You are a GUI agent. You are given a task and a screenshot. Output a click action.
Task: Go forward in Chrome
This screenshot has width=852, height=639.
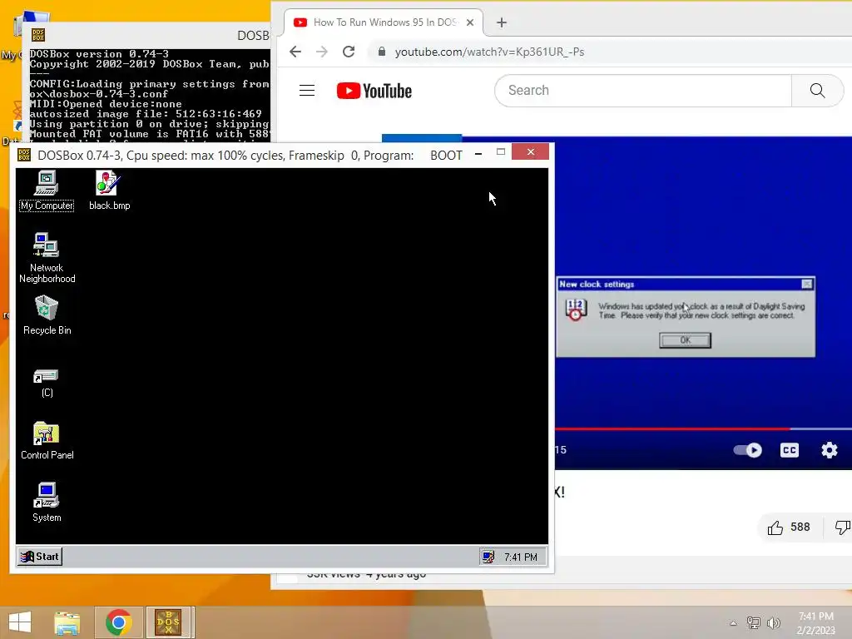point(322,52)
